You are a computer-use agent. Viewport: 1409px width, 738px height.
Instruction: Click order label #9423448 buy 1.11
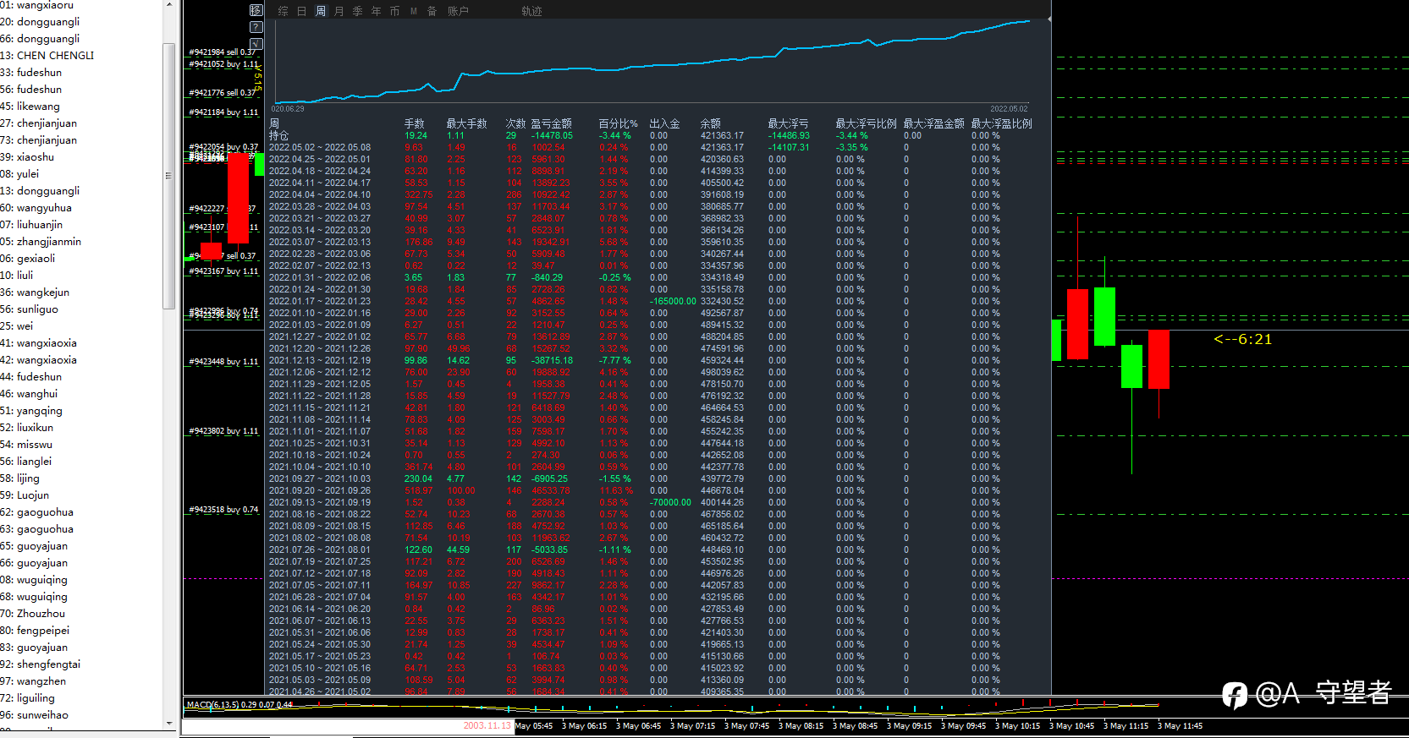pos(223,362)
